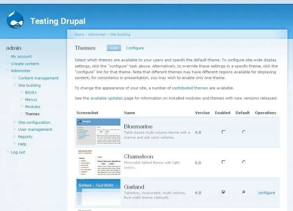293x211 pixels.
Task: Click the Bluemarine screenshot thumbnail
Action: tap(98, 132)
